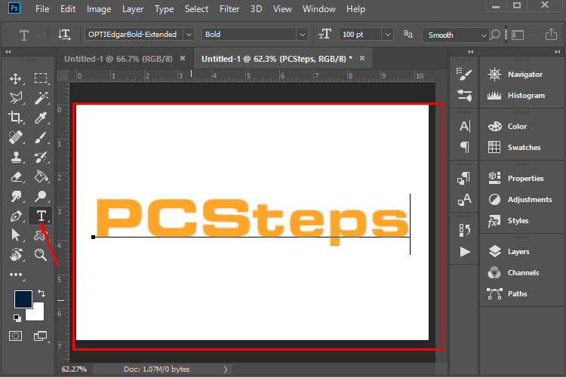566x377 pixels.
Task: Select the Custom Shape tool
Action: coord(41,235)
